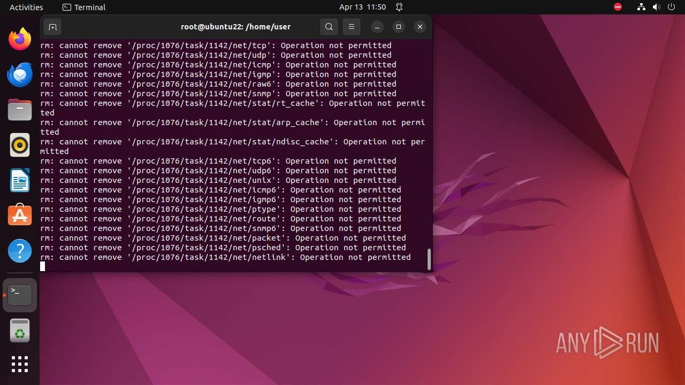This screenshot has width=685, height=385.
Task: Click the line ending with net/tcp'
Action: tap(216, 45)
